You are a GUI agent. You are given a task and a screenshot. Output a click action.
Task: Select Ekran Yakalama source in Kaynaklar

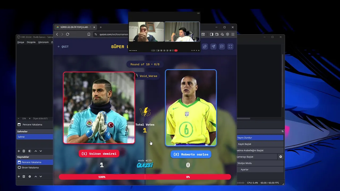(x=35, y=168)
